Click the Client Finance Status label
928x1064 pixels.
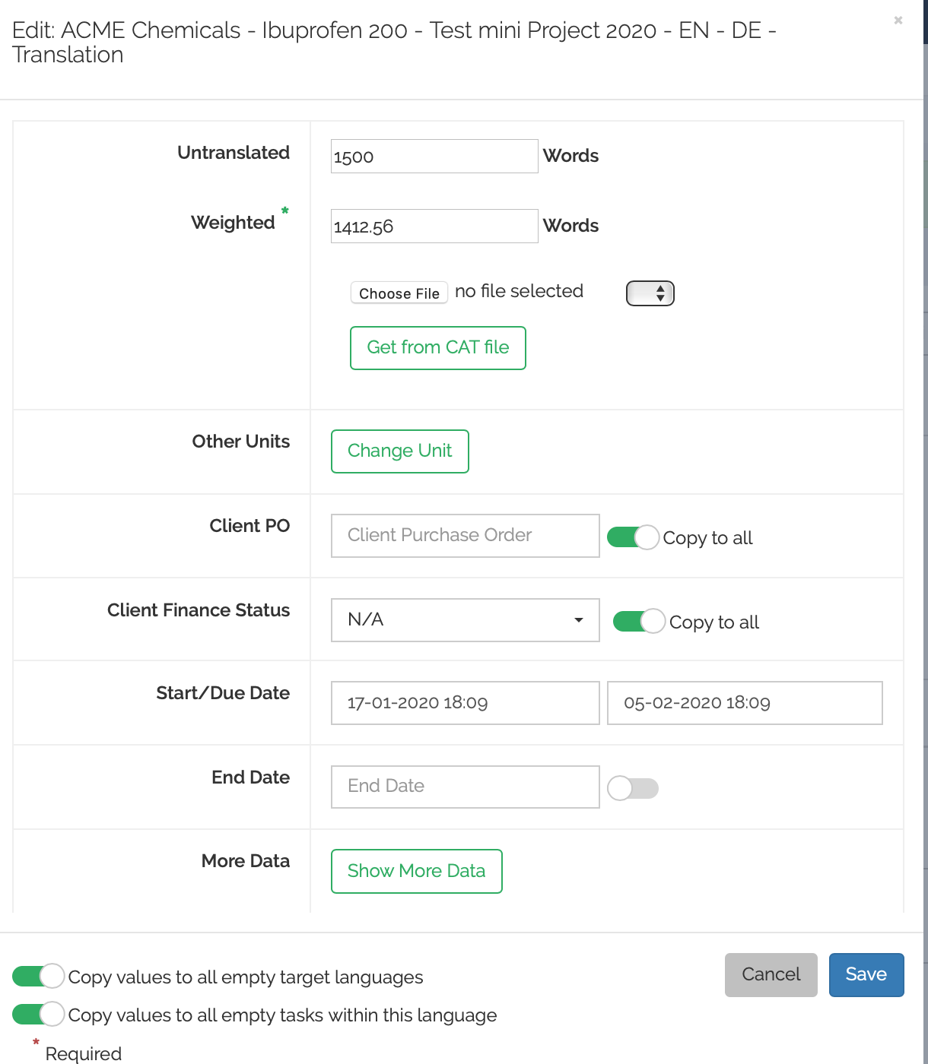pos(199,610)
